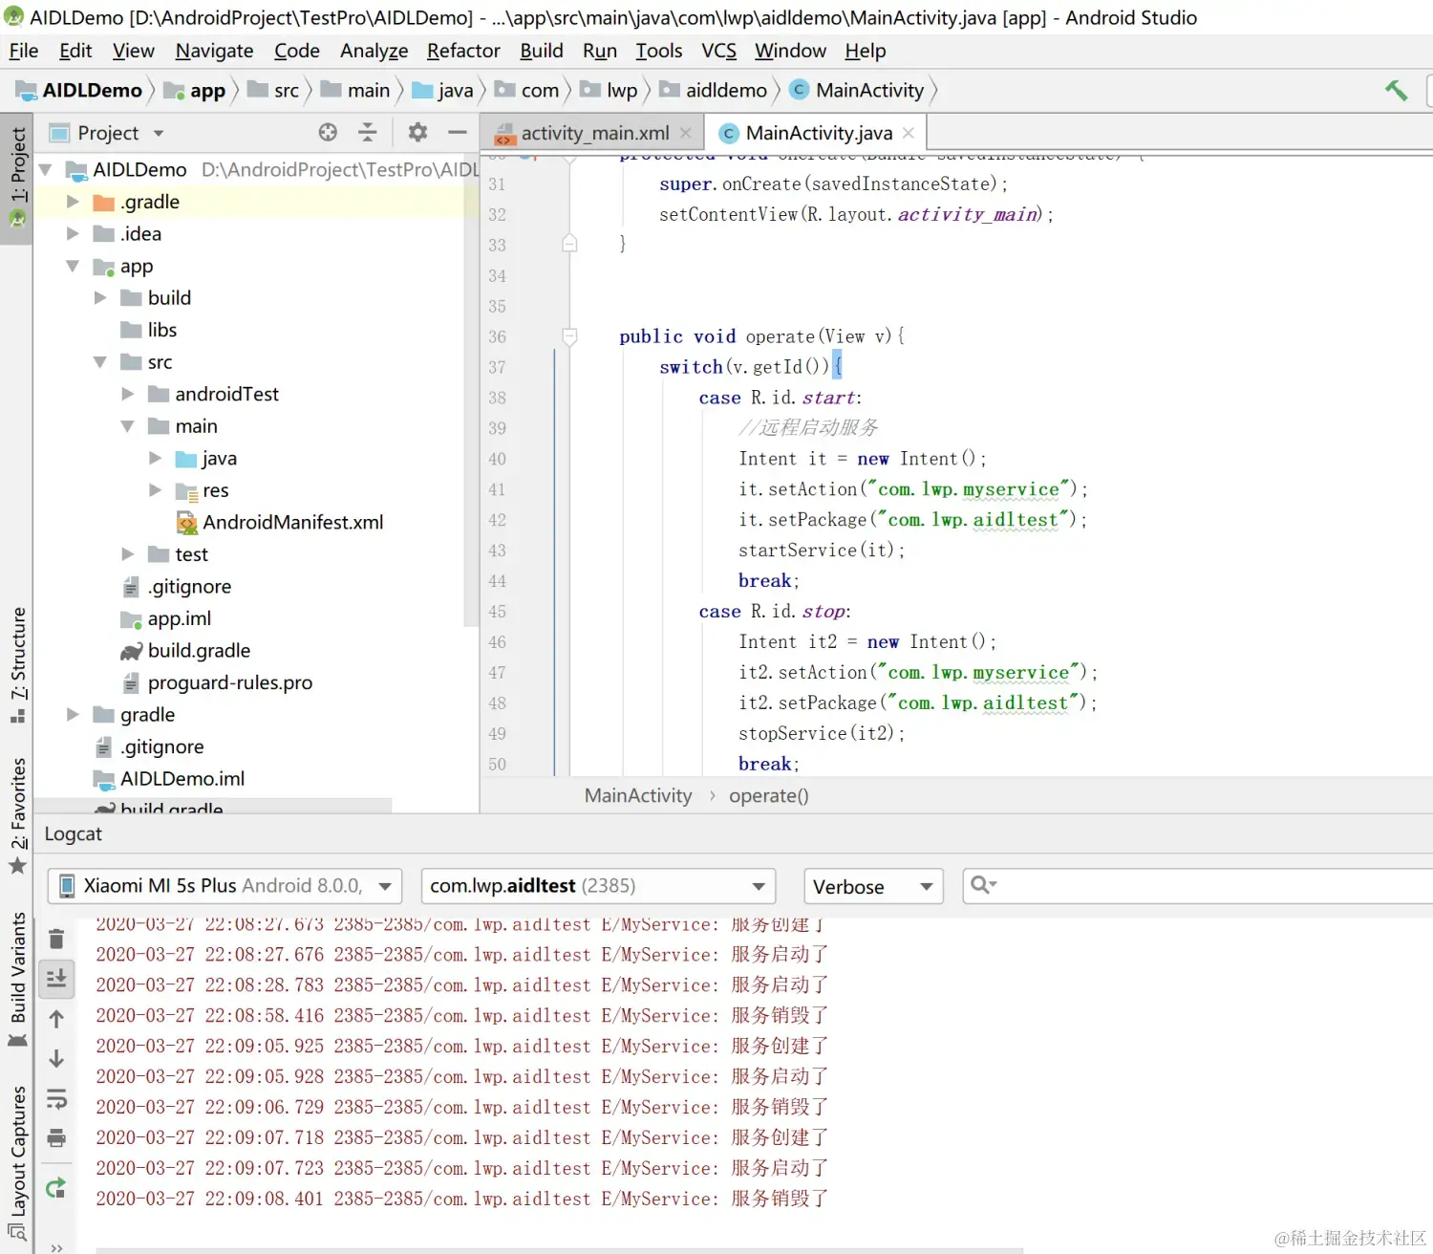This screenshot has height=1254, width=1433.
Task: Click the down arrow in Logcat toolbar
Action: coord(56,1059)
